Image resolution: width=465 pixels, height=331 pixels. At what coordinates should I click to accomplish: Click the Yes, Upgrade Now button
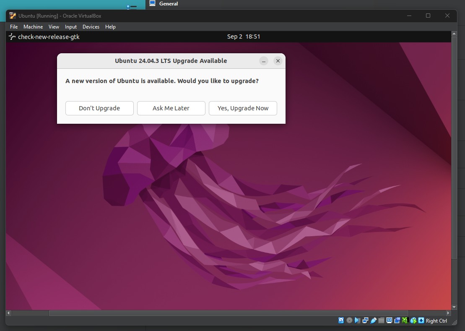pyautogui.click(x=243, y=108)
